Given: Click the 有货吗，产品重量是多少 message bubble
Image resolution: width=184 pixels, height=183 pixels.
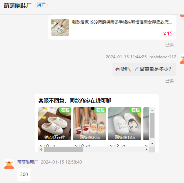Looking at the screenshot, I should tap(144, 69).
